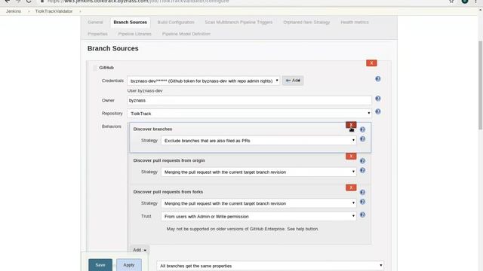Go to Jenkins breadcrumb link
Image resolution: width=483 pixels, height=271 pixels.
pyautogui.click(x=14, y=11)
